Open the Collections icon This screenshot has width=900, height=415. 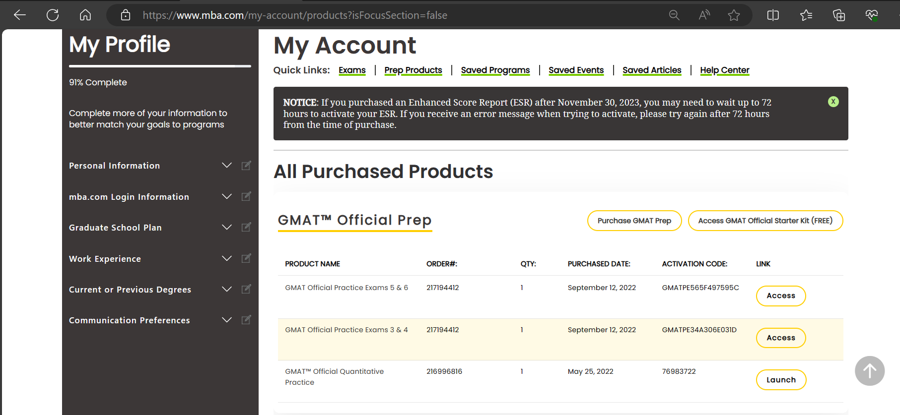tap(839, 15)
